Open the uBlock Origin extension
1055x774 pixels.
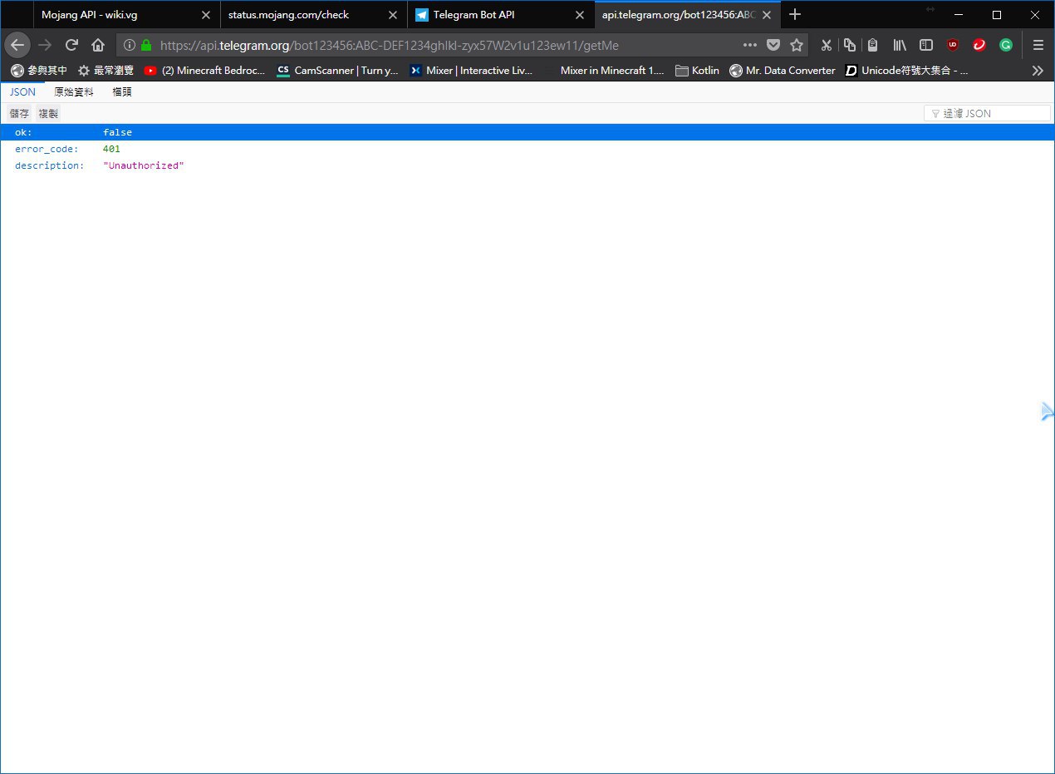(952, 46)
